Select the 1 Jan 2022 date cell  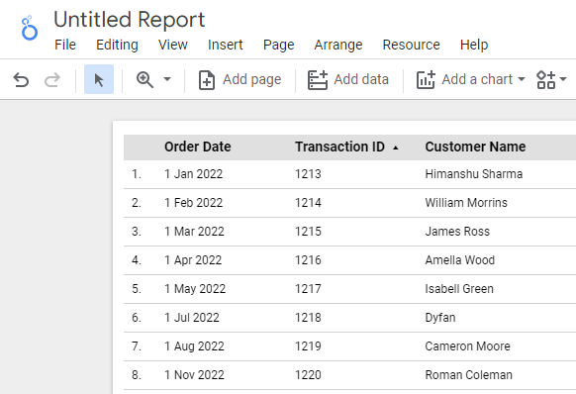pos(194,174)
